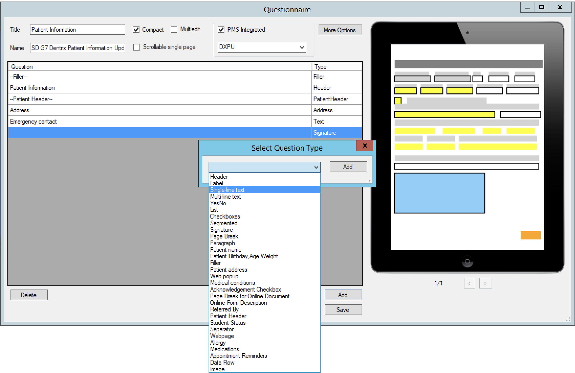
Task: Select Patient Header in dropdown list
Action: (264, 316)
